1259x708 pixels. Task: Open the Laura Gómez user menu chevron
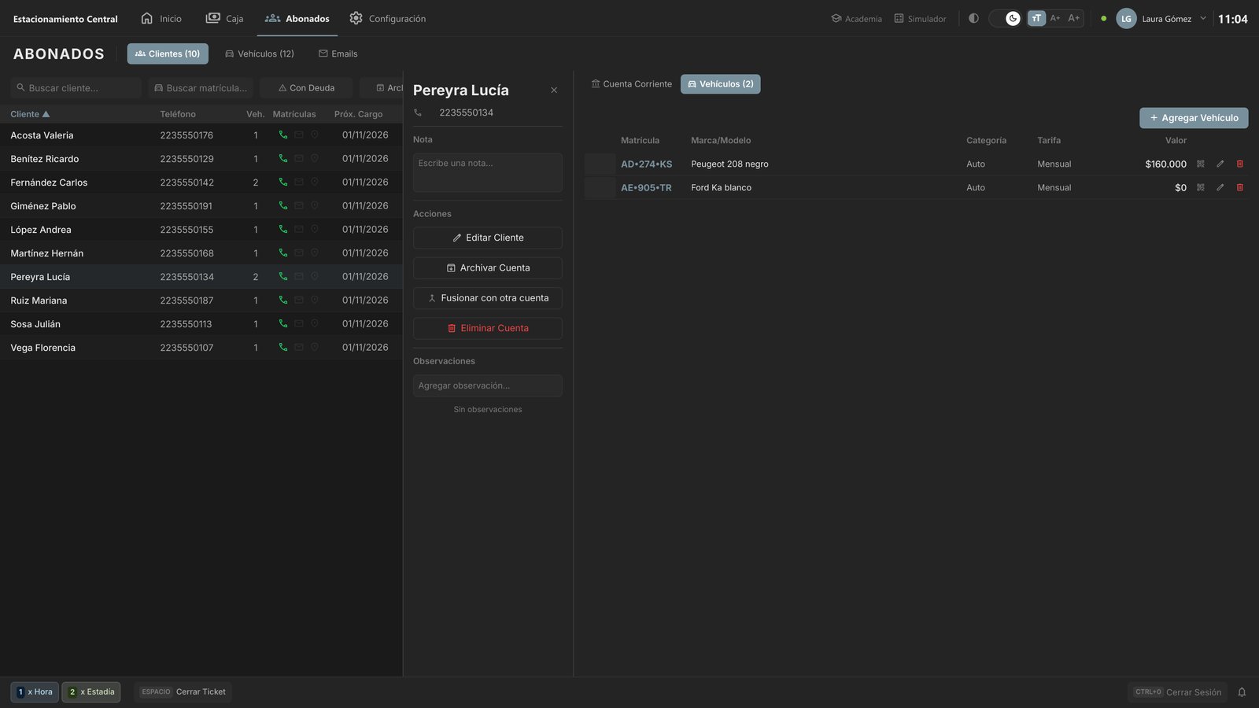[1203, 18]
